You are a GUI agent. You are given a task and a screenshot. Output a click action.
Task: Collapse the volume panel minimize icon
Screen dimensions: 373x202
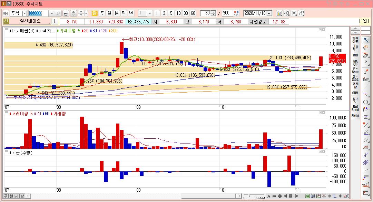[320, 113]
